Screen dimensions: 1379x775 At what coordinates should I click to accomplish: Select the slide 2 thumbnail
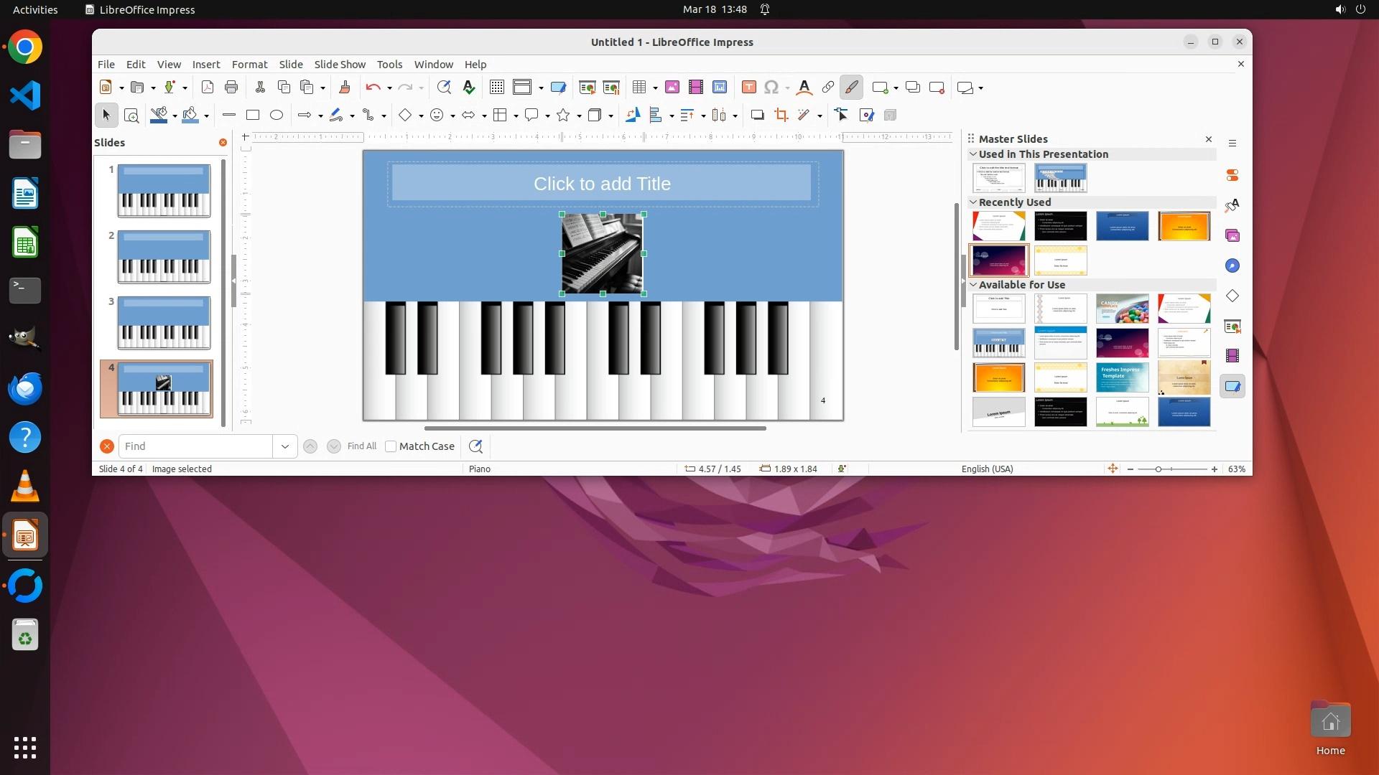point(164,257)
